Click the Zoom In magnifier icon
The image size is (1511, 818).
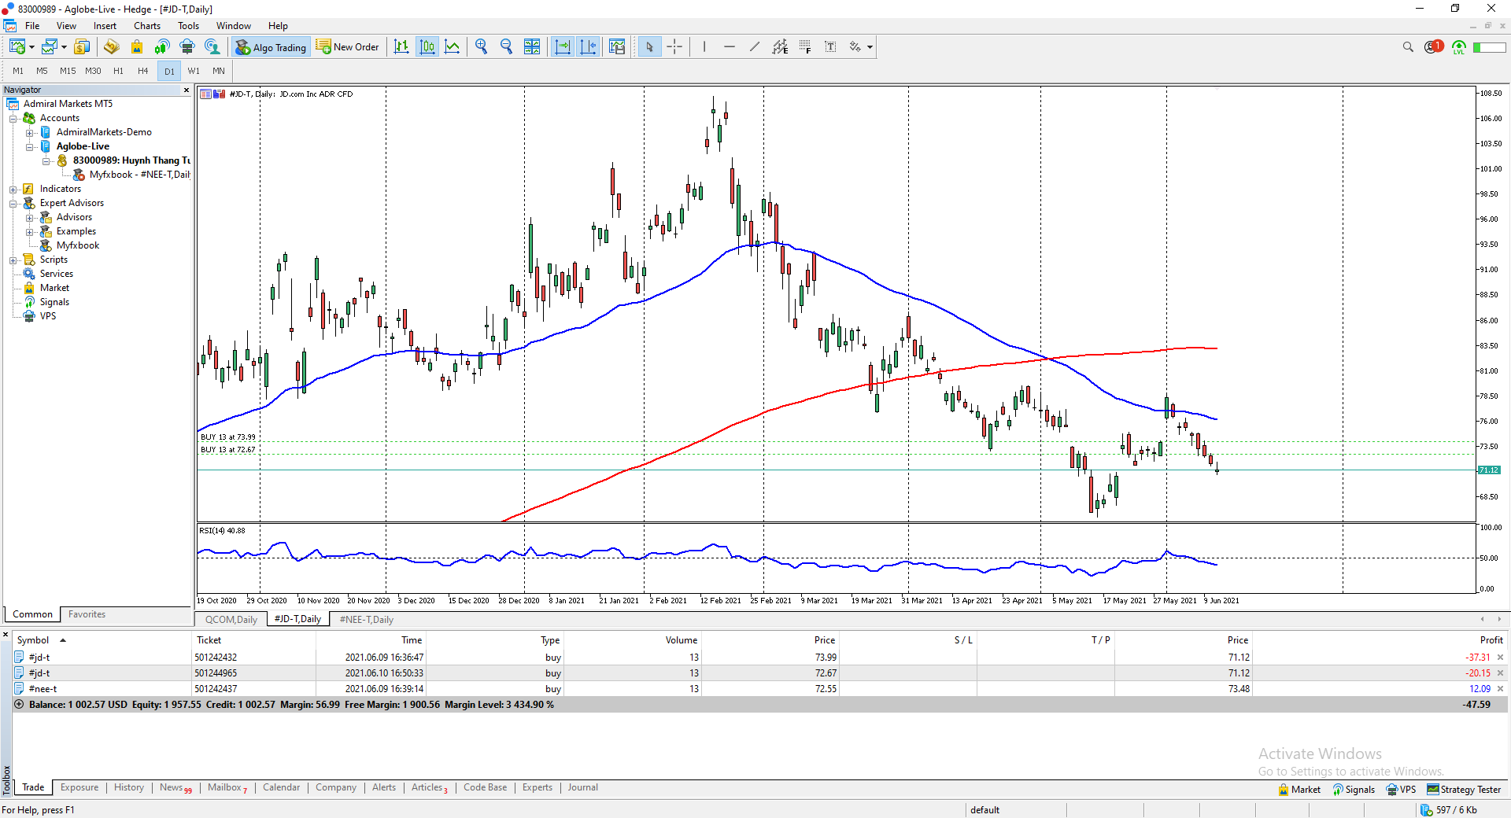(482, 47)
